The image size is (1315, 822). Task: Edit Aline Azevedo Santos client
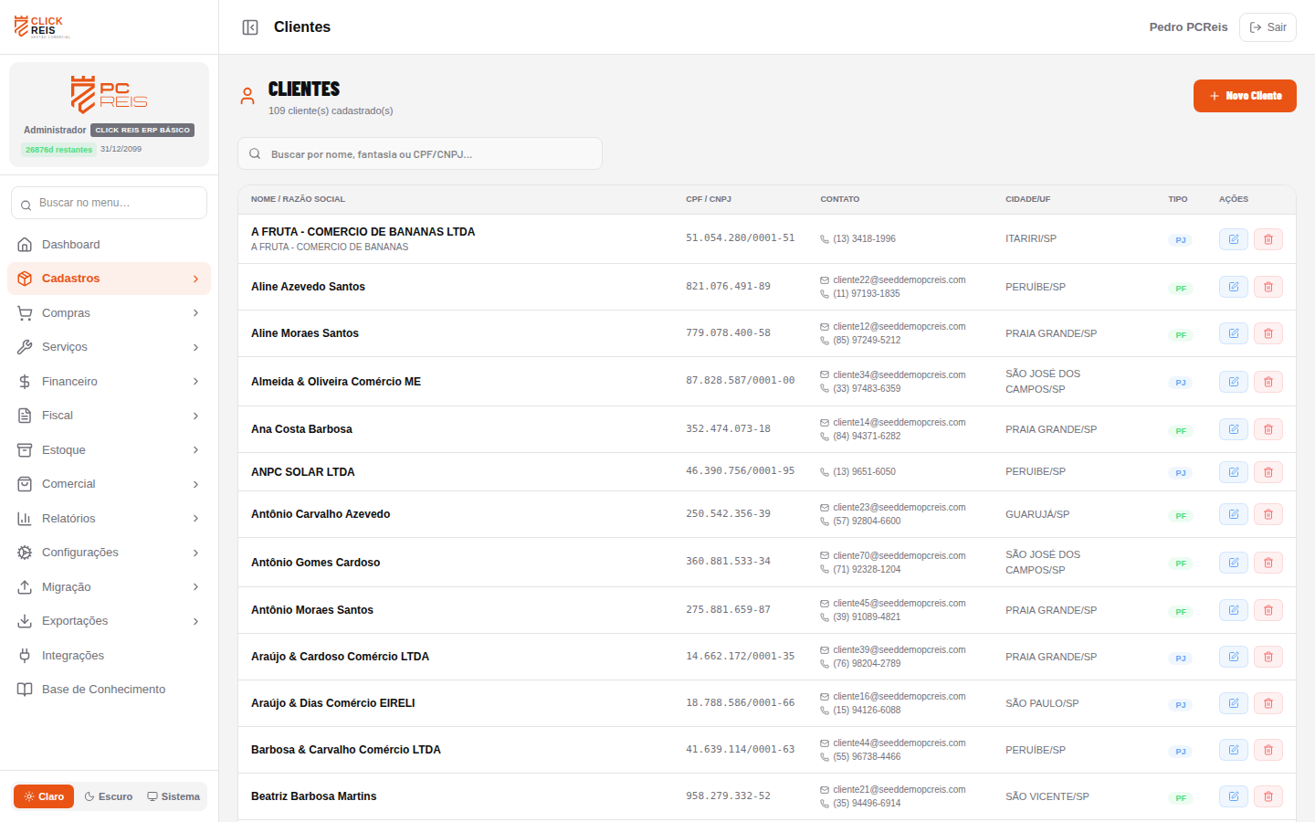click(1234, 287)
